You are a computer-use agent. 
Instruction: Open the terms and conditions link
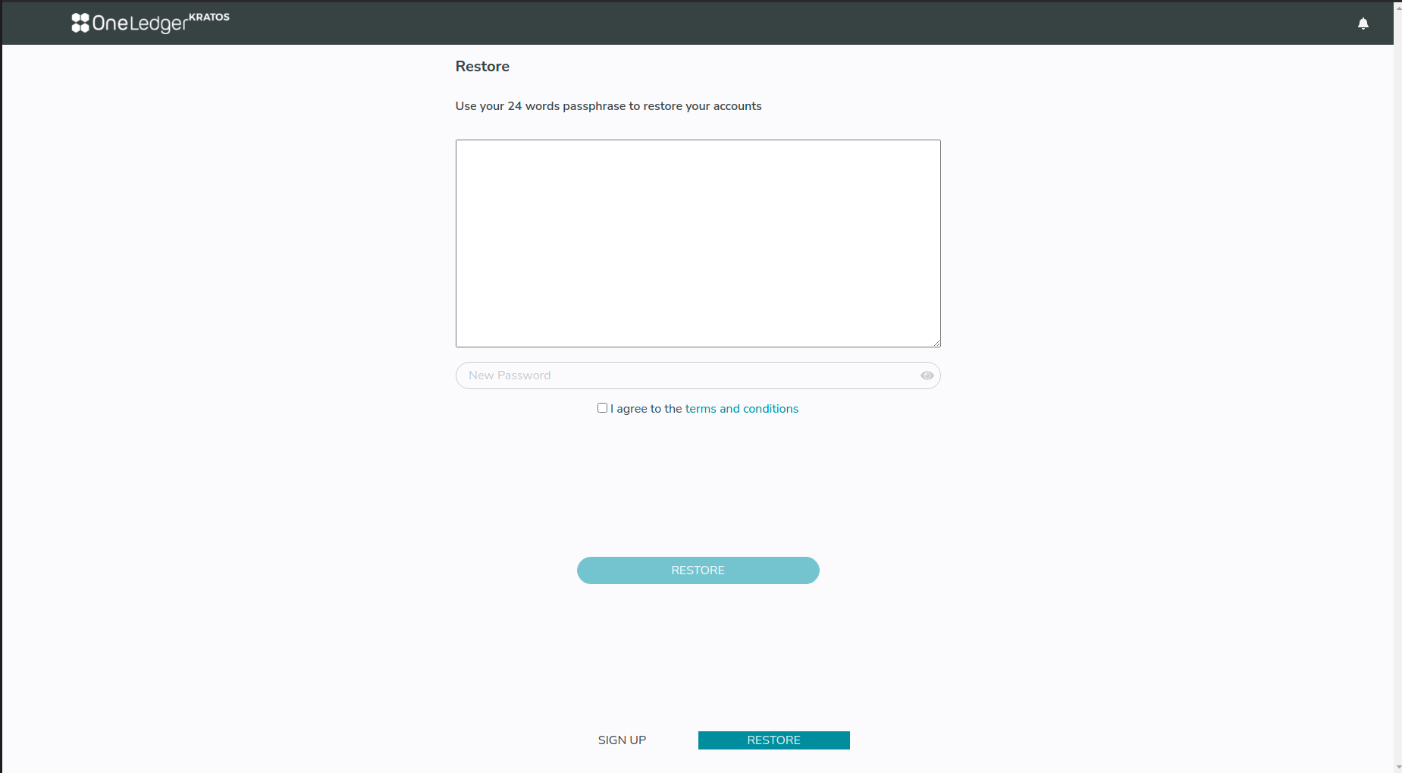point(741,409)
